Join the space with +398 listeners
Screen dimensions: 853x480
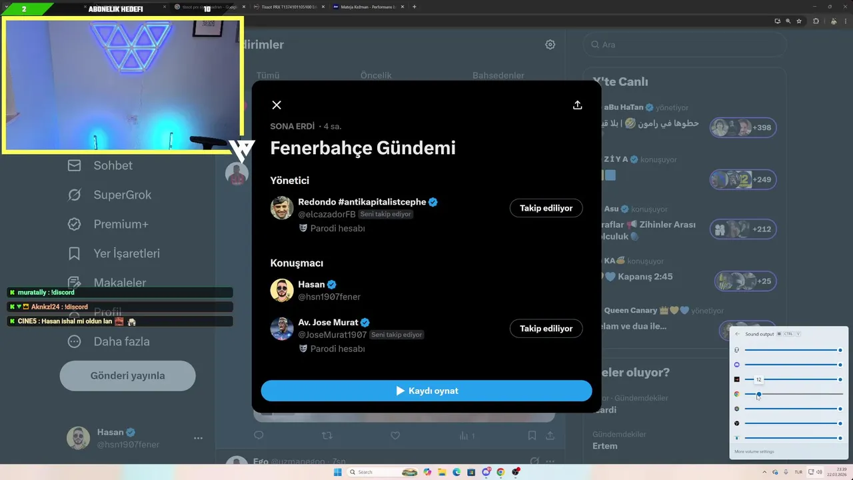coord(742,127)
